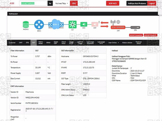Switch to Last Usage IPTV tab
This screenshot has width=162, height=121.
pyautogui.click(x=101, y=43)
